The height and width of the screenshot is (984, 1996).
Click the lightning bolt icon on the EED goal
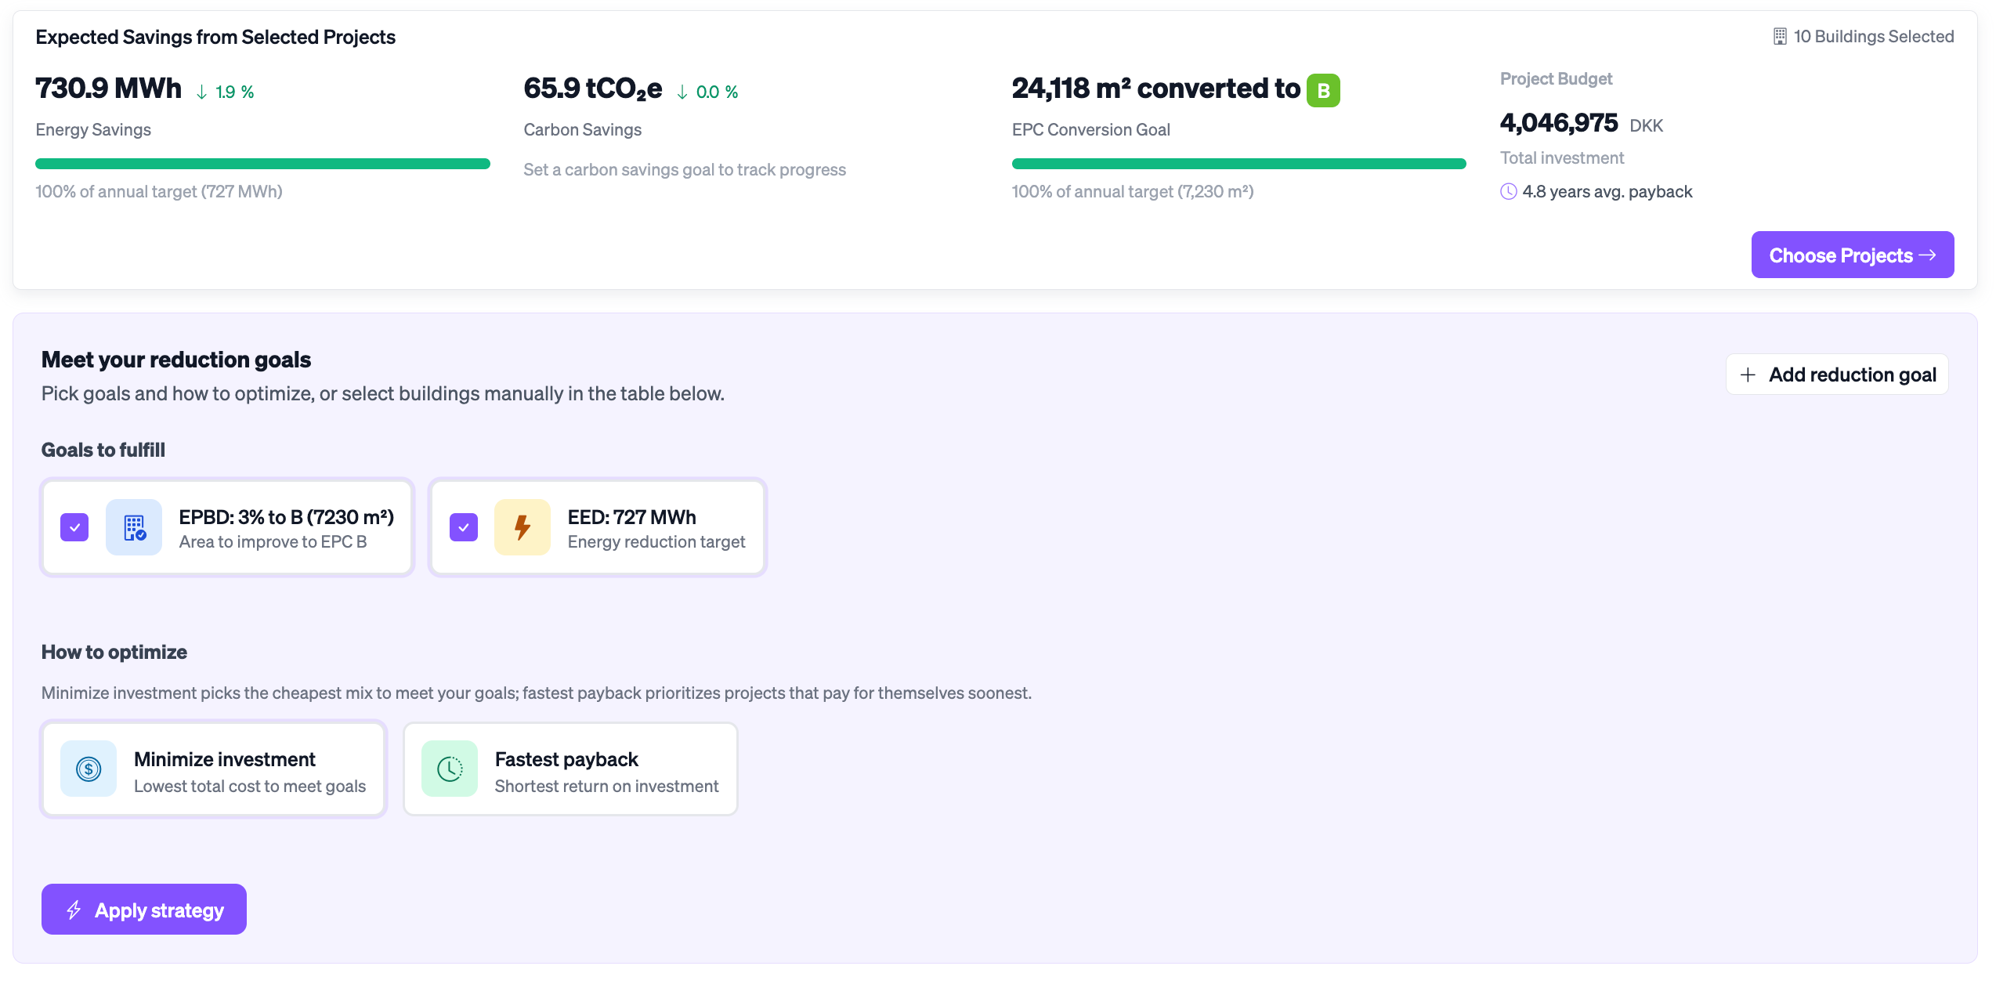[x=523, y=527]
